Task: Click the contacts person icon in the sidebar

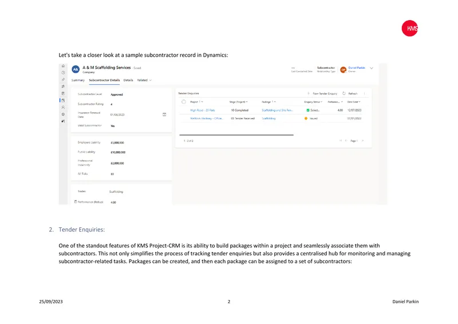Action: (x=63, y=107)
